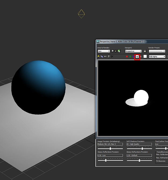The image size is (168, 180).
Task: Click the render window title bar text
Action: (x=123, y=41)
